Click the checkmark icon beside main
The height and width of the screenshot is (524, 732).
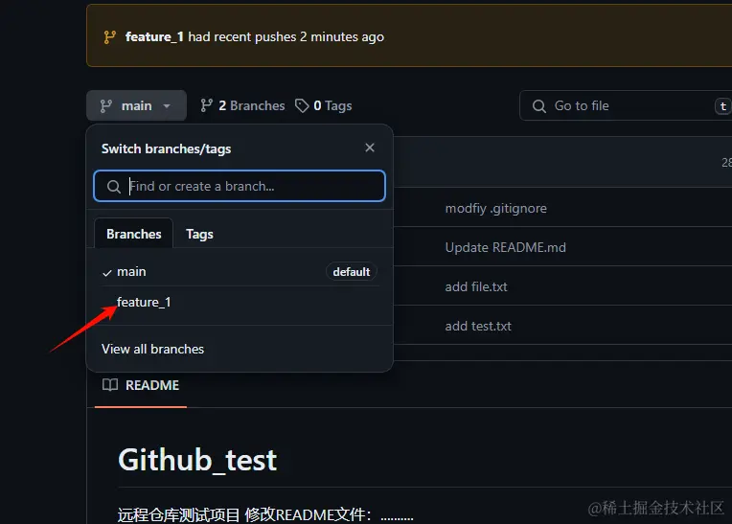tap(107, 273)
